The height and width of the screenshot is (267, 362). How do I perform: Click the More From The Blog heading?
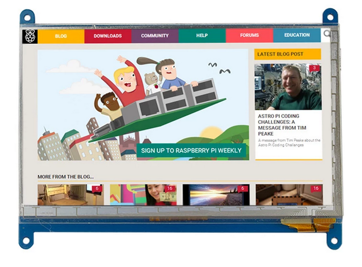66,176
